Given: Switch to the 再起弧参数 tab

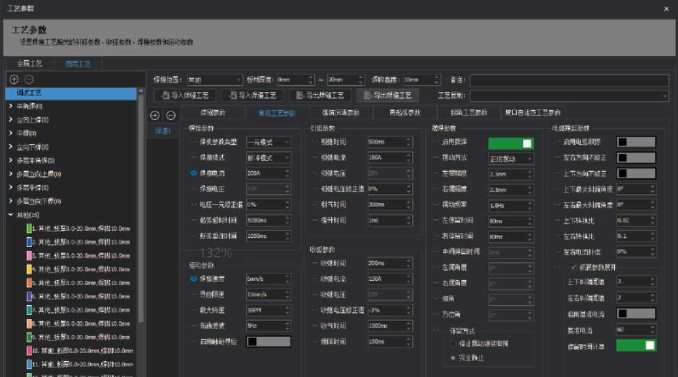Looking at the screenshot, I should [x=405, y=113].
